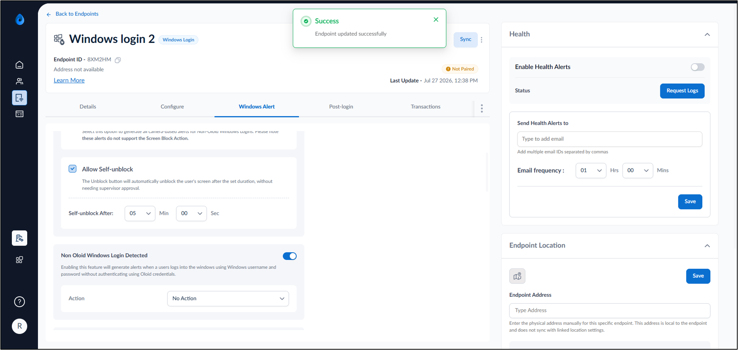738x350 pixels.
Task: Open the Learn More link
Action: tap(69, 80)
